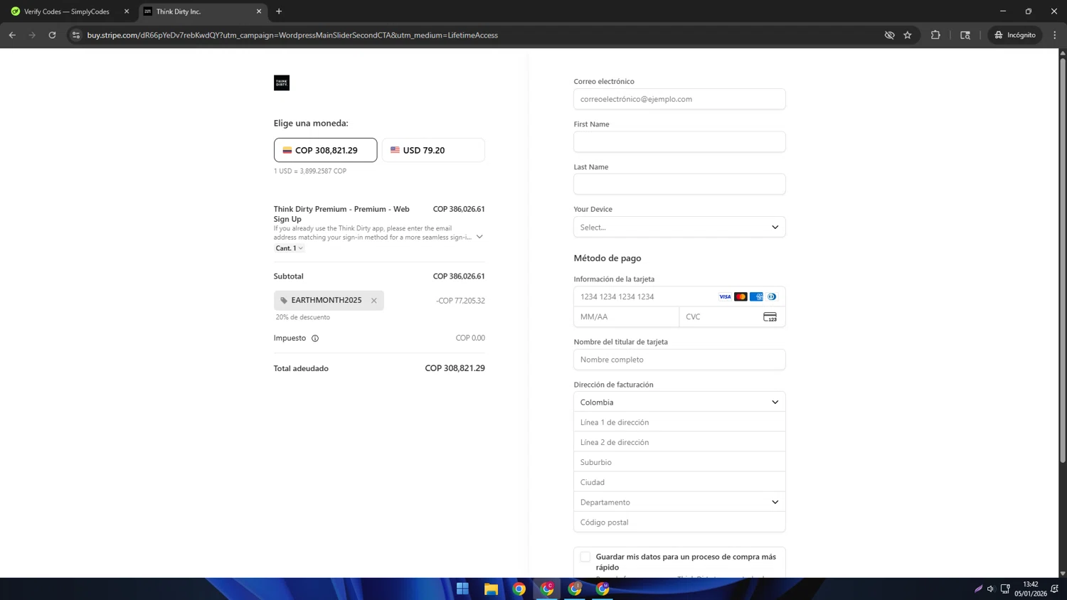Open the media controls toolbar icon

pyautogui.click(x=965, y=35)
